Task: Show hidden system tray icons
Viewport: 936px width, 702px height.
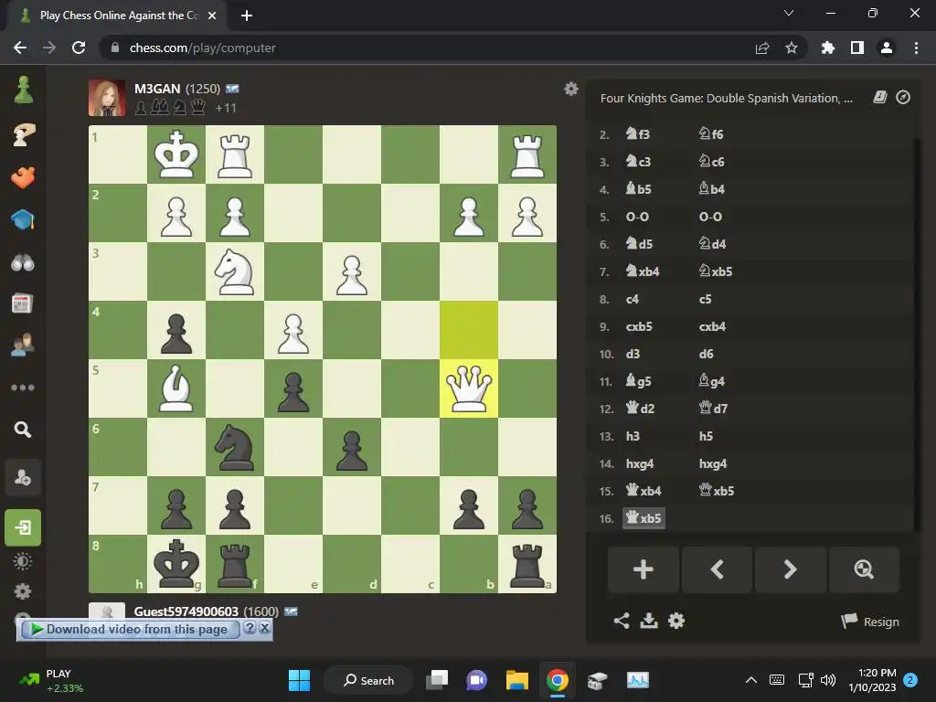Action: point(751,680)
